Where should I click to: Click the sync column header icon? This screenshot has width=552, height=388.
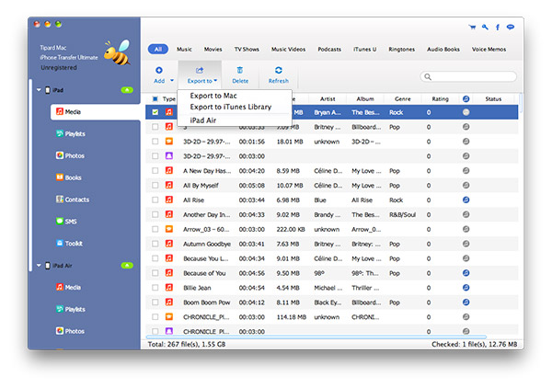[466, 99]
